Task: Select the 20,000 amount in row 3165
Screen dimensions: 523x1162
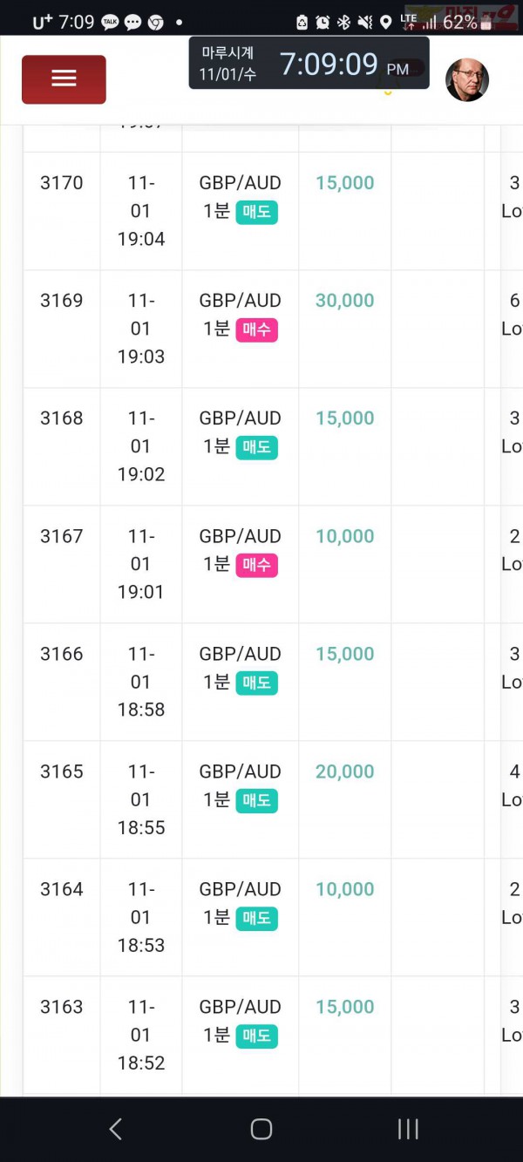Action: coord(344,771)
